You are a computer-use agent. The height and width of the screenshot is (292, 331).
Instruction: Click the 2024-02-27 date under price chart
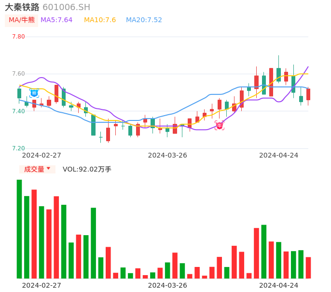point(41,155)
